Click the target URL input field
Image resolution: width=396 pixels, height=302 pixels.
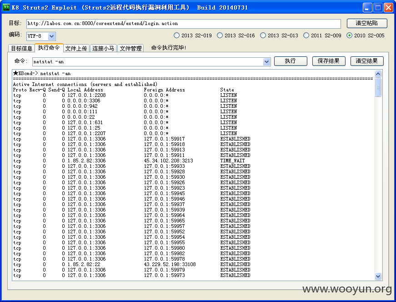(x=183, y=24)
